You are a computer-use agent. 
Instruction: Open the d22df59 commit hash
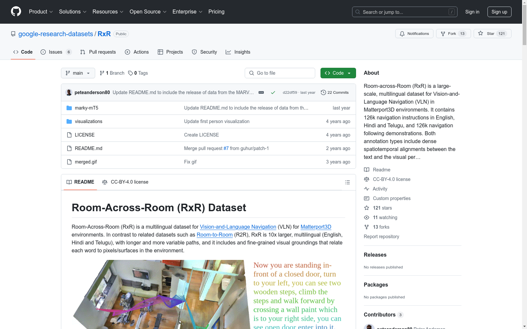pos(290,92)
